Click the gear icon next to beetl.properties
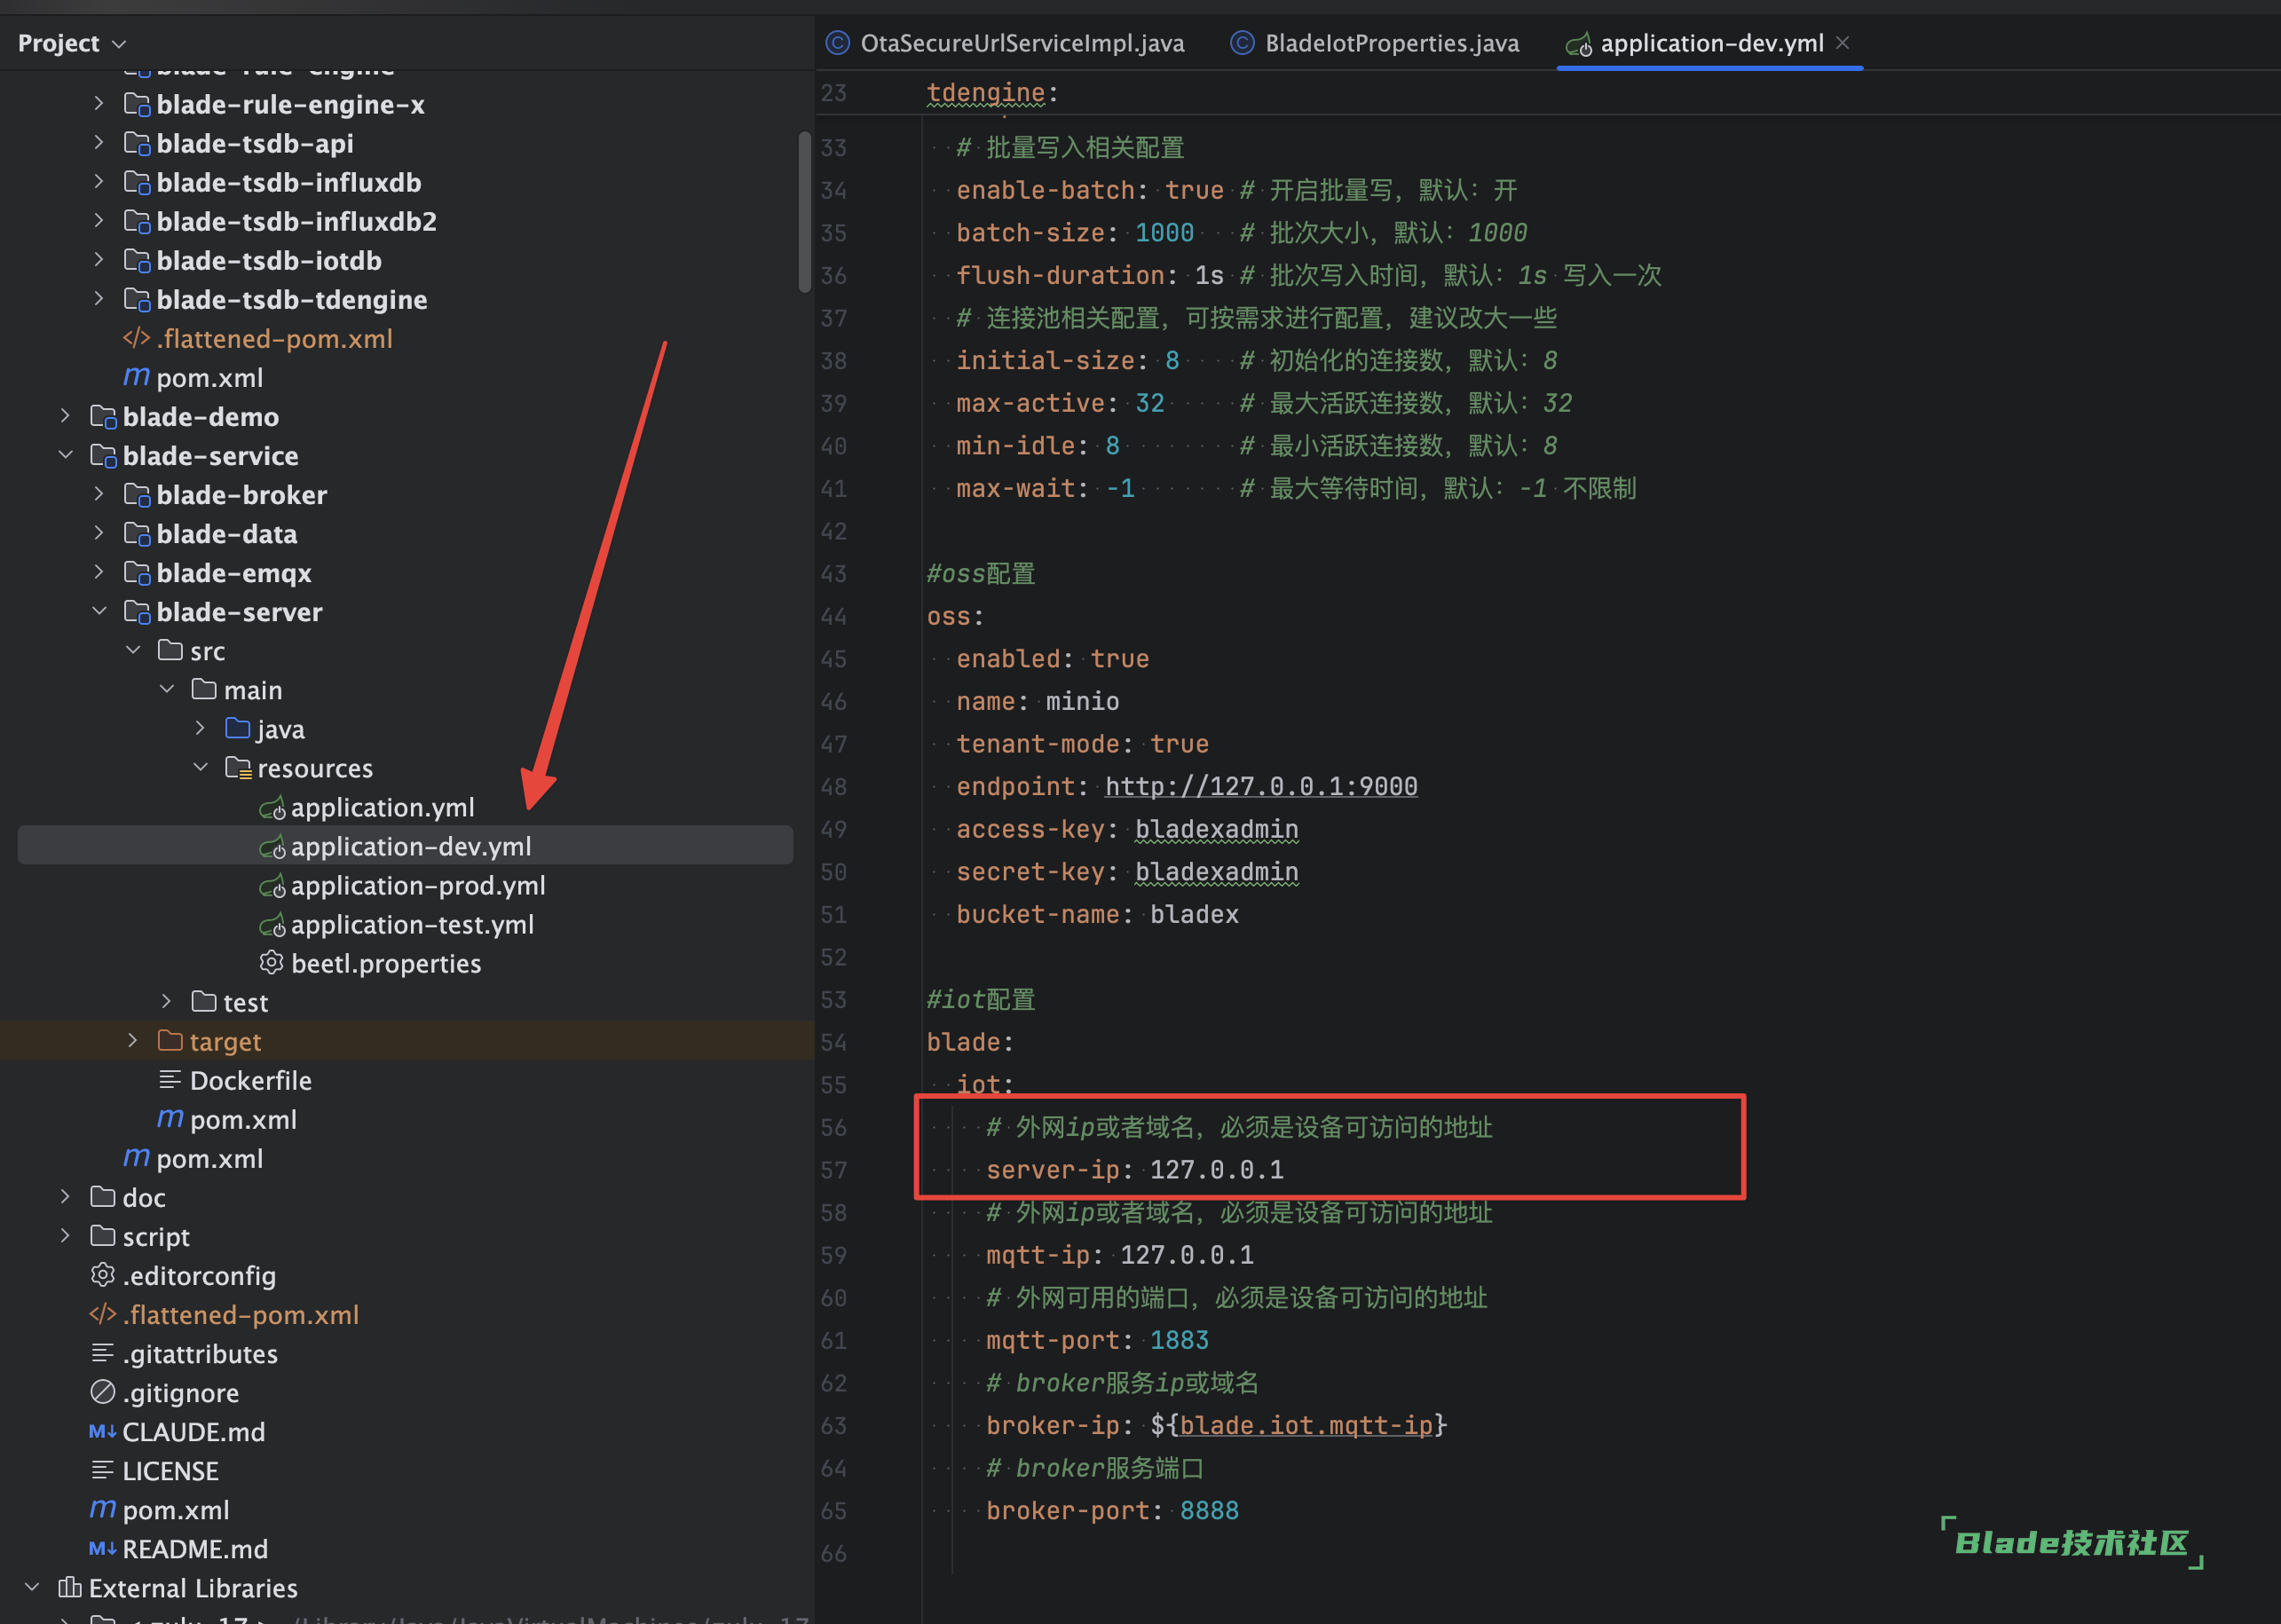The width and height of the screenshot is (2281, 1624). coord(271,963)
